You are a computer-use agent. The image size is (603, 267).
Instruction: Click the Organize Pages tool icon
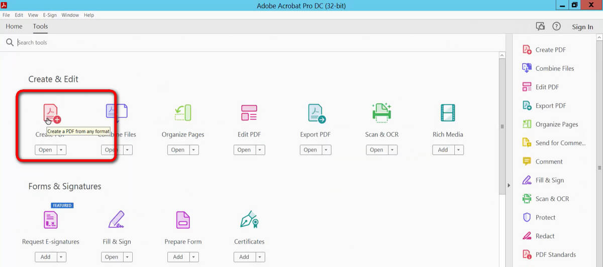pos(183,113)
